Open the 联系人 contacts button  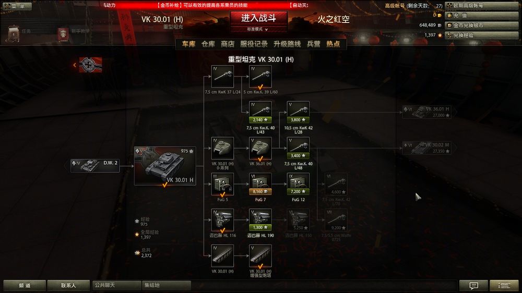[x=68, y=285]
